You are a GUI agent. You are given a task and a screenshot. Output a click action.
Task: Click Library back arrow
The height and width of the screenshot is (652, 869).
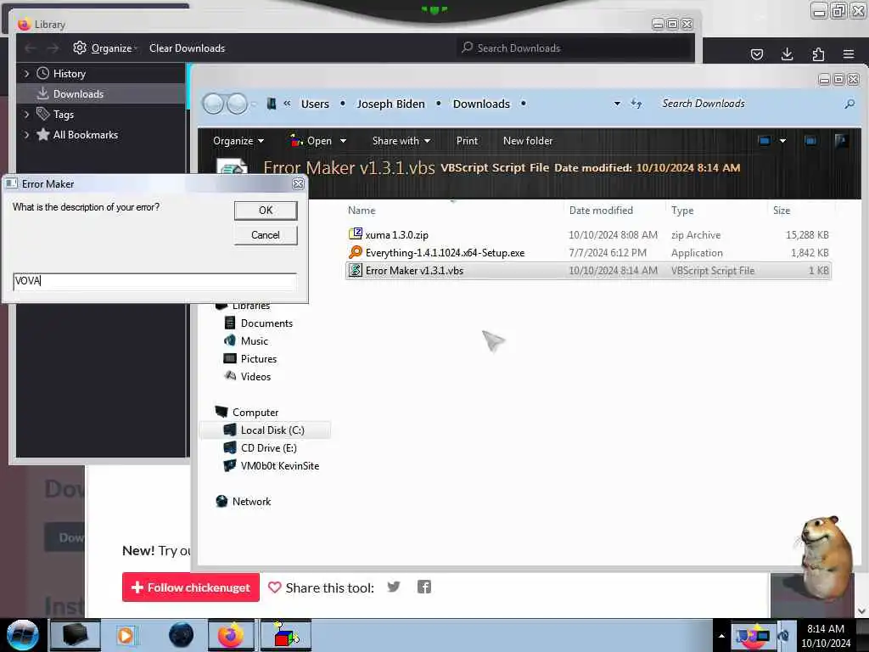point(31,48)
